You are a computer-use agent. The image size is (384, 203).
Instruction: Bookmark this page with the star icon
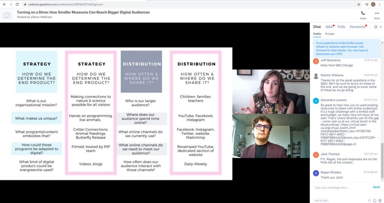359,4
